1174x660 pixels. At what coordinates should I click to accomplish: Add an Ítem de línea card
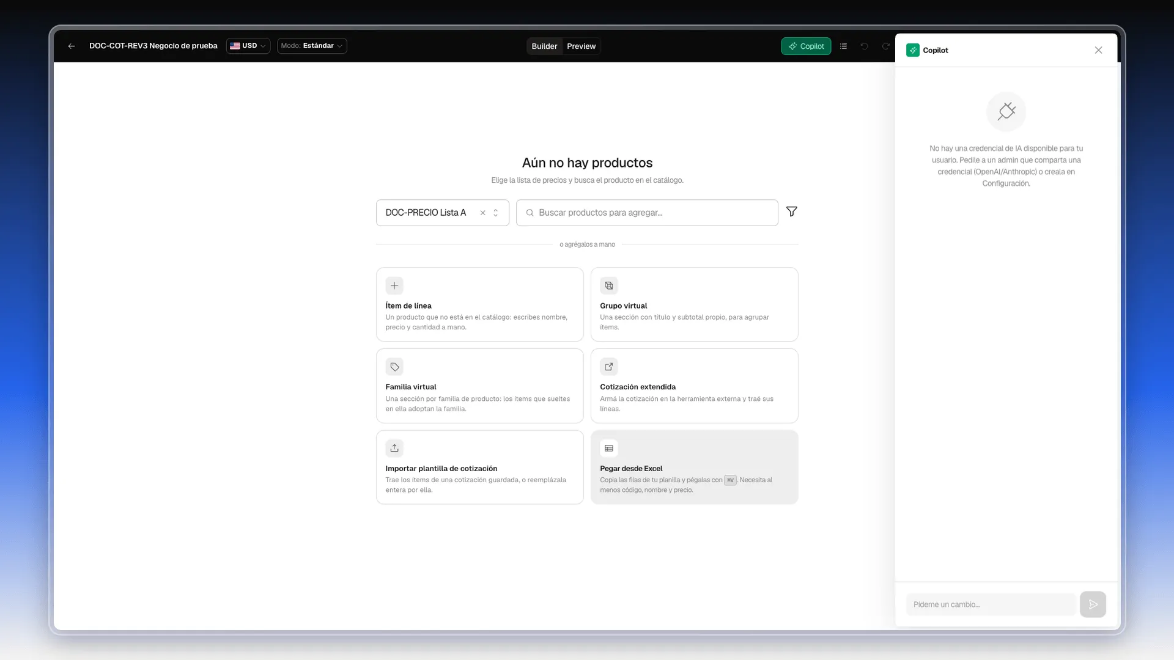480,304
